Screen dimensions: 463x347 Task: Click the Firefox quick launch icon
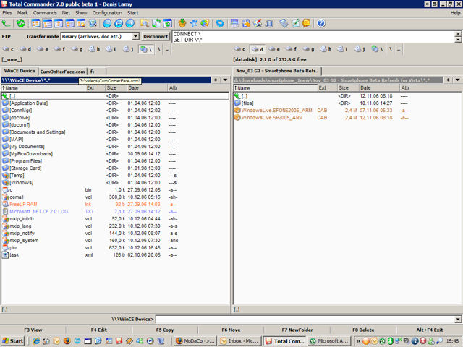pos(67,340)
